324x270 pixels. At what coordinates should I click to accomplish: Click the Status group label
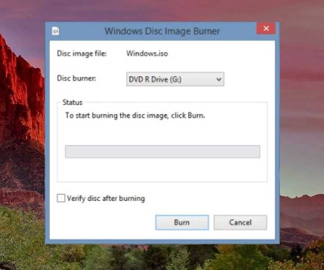(72, 102)
